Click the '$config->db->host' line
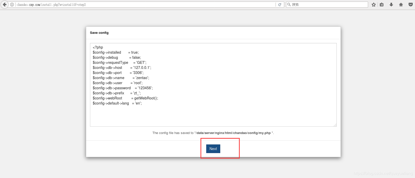415x178 pixels. (122, 68)
